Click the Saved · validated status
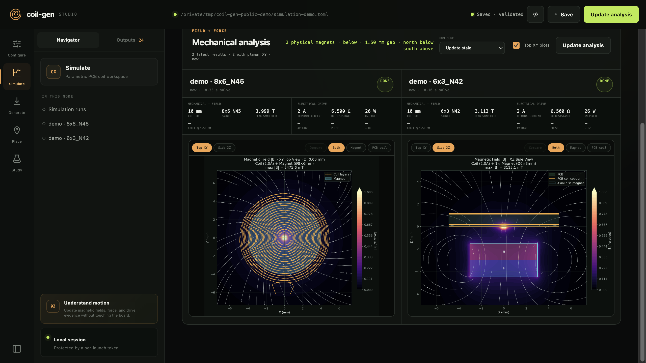Viewport: 646px width, 363px height. point(497,14)
